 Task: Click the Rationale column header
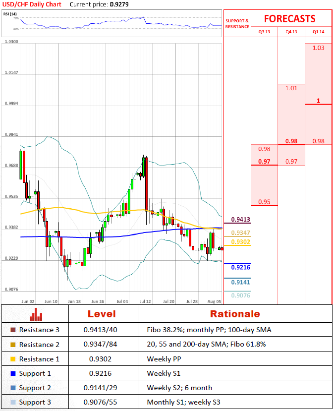235,314
